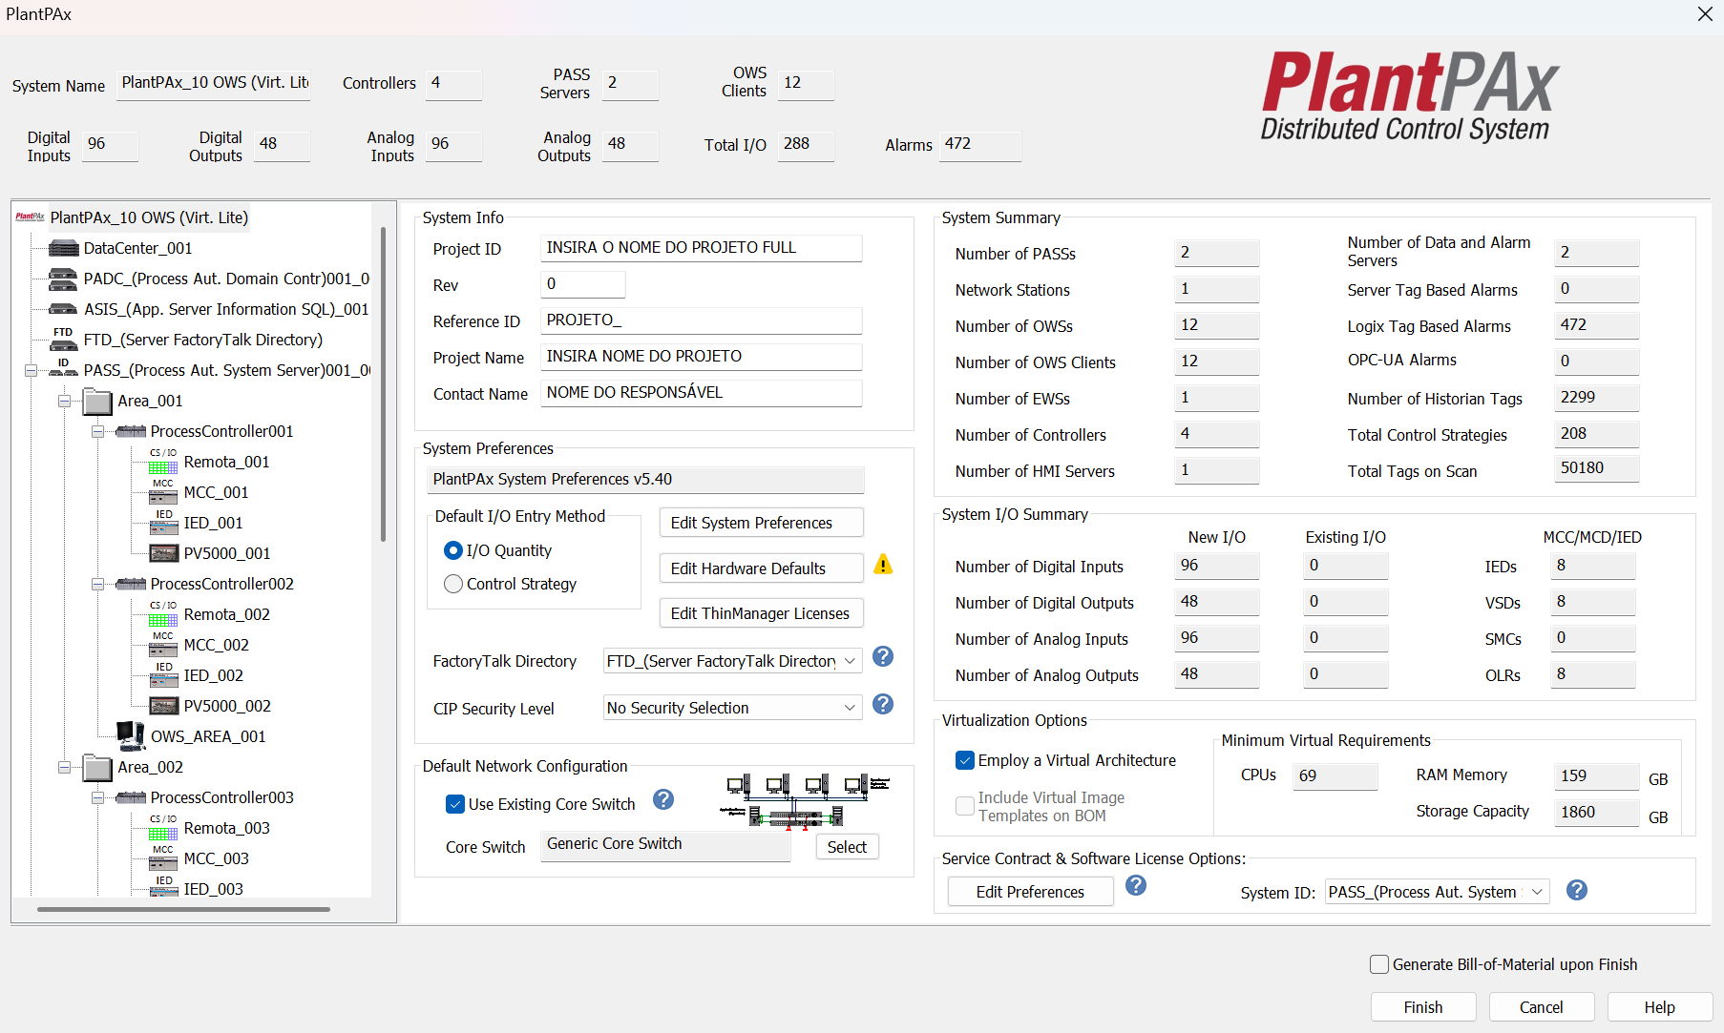Click the OWS_AREA_001 workstation icon
The image size is (1724, 1033).
[131, 735]
